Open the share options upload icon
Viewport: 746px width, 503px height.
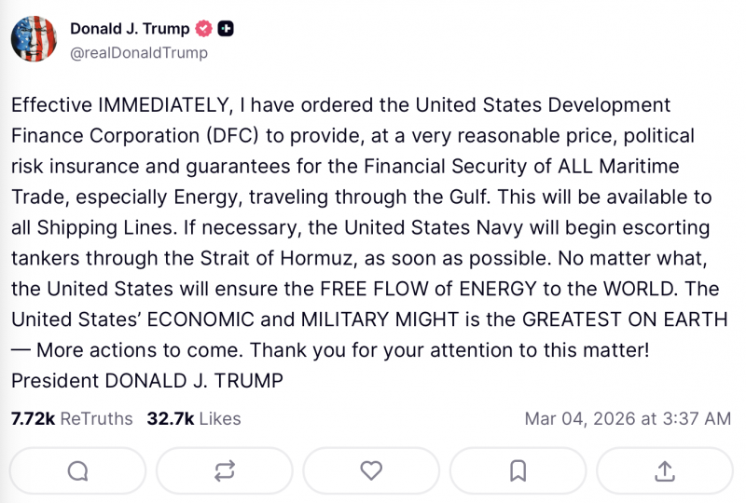665,471
